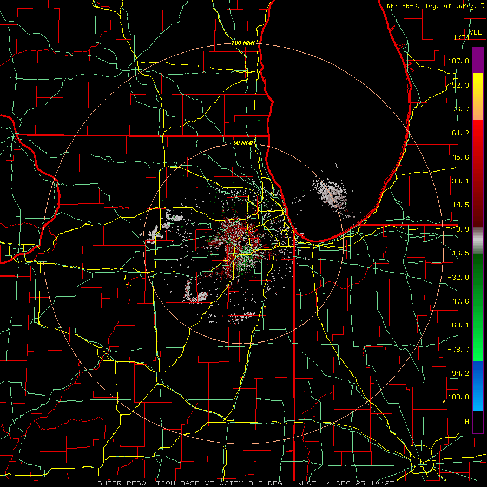Click the -0.9 velocity scale value

460,229
